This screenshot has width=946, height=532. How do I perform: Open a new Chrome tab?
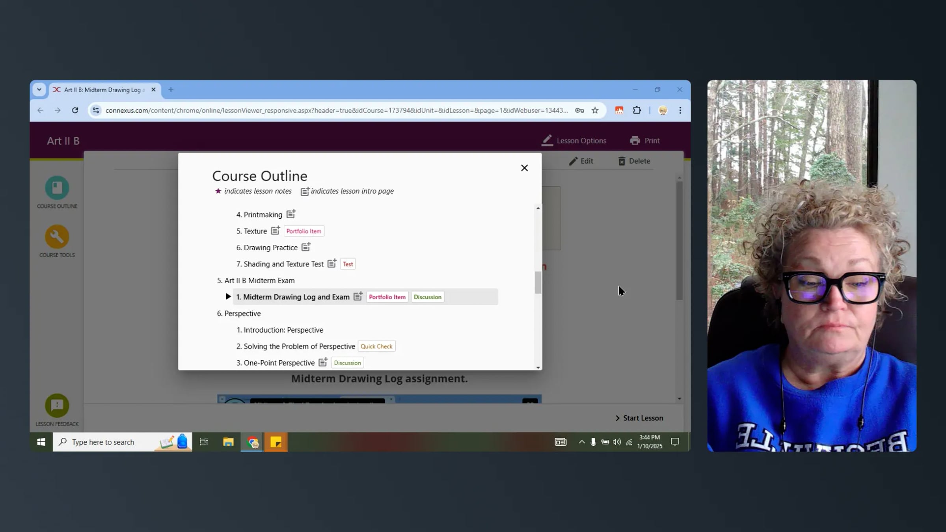[x=171, y=90]
